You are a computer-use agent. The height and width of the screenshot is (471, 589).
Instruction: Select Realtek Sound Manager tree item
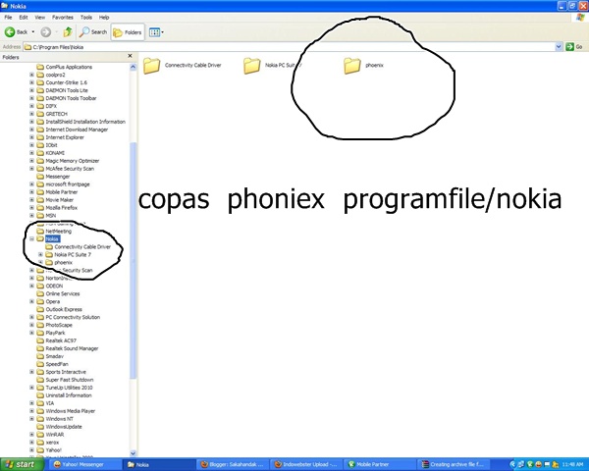point(72,348)
